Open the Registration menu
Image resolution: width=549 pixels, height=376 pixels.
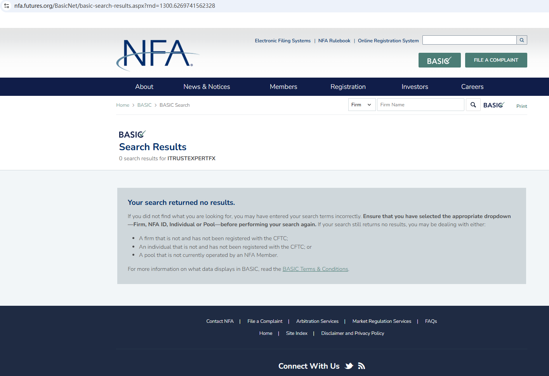(x=348, y=87)
